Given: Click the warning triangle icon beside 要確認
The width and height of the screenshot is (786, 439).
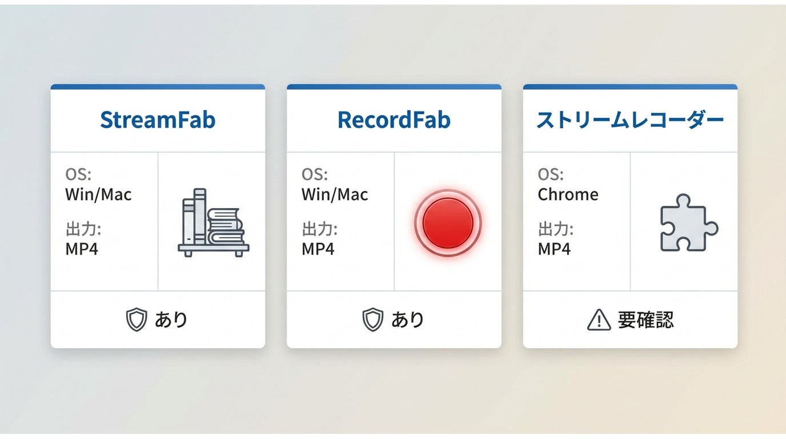Looking at the screenshot, I should coord(599,320).
